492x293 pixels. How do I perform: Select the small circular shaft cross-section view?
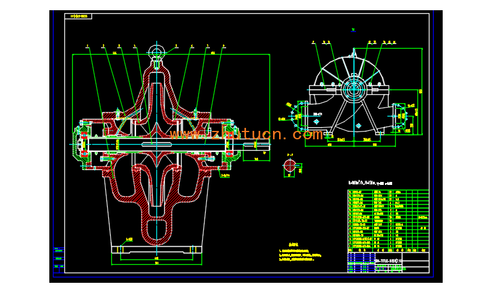289,169
